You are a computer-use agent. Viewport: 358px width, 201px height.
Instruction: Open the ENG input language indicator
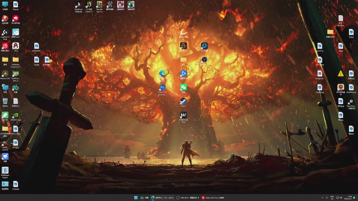332,197
